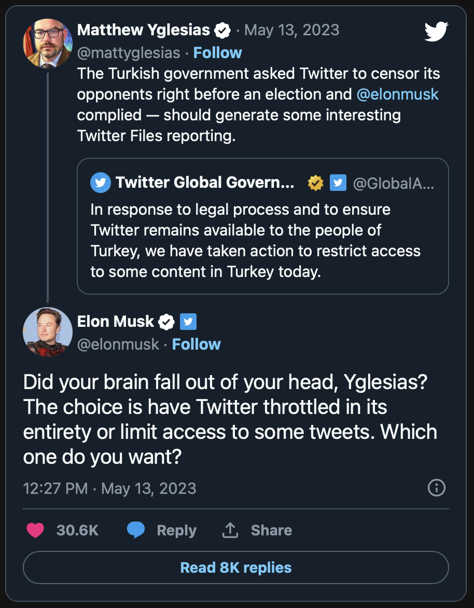Click the Reply text label

click(176, 530)
